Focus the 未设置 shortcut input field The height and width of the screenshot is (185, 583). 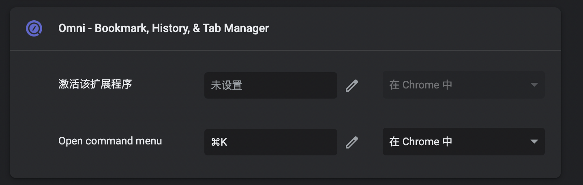click(x=271, y=85)
